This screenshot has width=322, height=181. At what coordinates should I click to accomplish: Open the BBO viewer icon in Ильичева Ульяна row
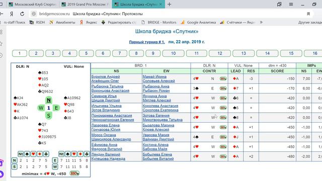point(223,108)
